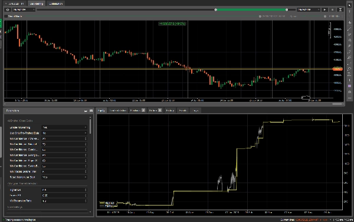Open the Use Only Pre-Trained Data dropdown

point(64,133)
